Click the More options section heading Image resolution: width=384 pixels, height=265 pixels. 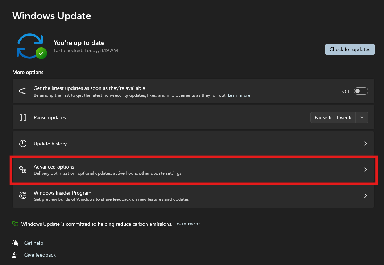coord(28,72)
